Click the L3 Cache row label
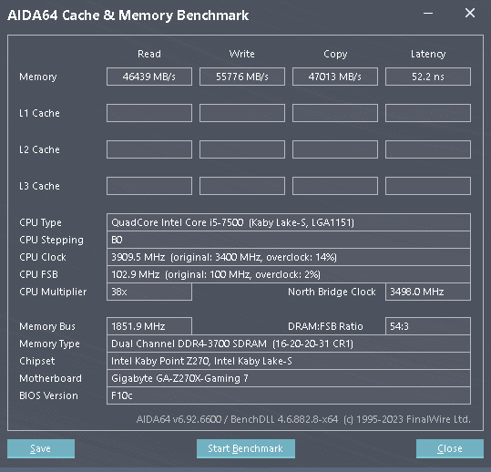Viewport: 491px width, 472px height. (x=39, y=186)
